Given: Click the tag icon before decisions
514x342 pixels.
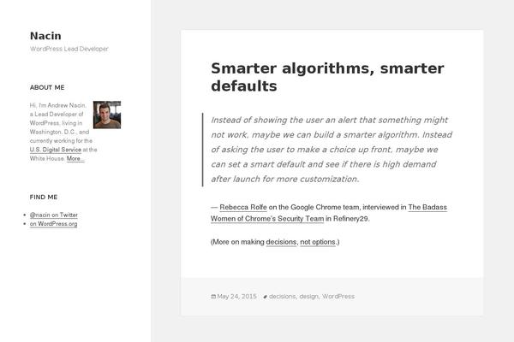Looking at the screenshot, I should pos(266,297).
